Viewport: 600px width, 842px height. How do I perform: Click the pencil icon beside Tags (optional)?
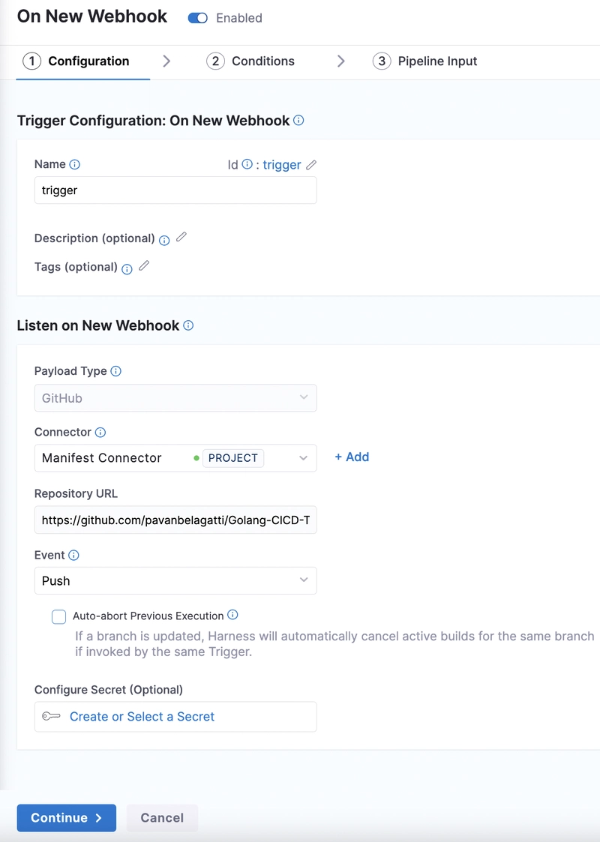143,266
